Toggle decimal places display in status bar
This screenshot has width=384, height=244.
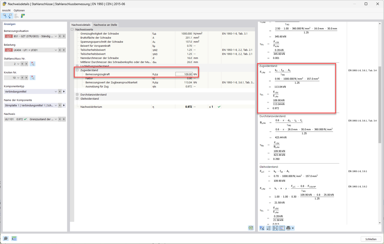click(14, 238)
